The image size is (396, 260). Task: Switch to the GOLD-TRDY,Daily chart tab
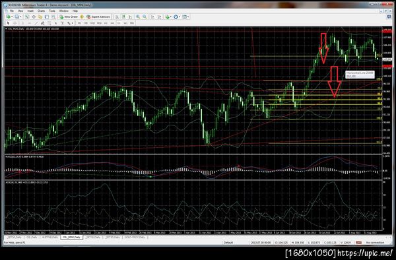[x=135, y=238]
